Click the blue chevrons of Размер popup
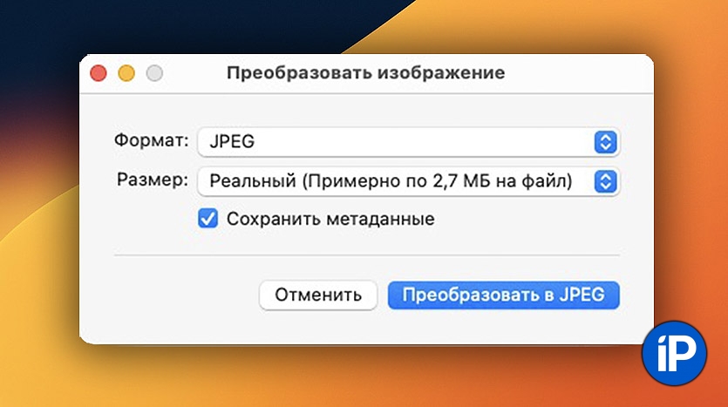This screenshot has height=407, width=728. click(x=605, y=181)
